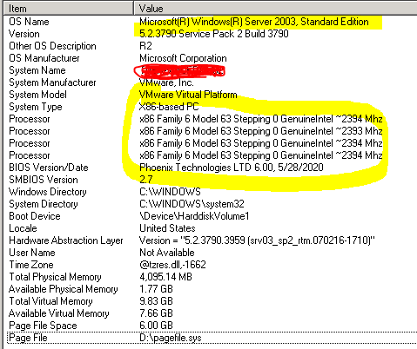Click the 'C:\WINDOWS\system32' value

click(x=192, y=204)
